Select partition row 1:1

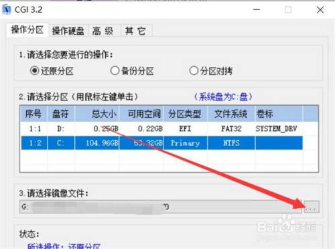click(161, 129)
